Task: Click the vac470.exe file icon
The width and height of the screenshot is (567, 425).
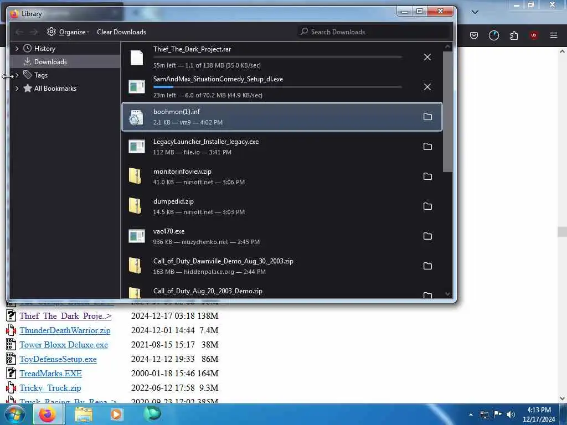Action: (x=137, y=236)
